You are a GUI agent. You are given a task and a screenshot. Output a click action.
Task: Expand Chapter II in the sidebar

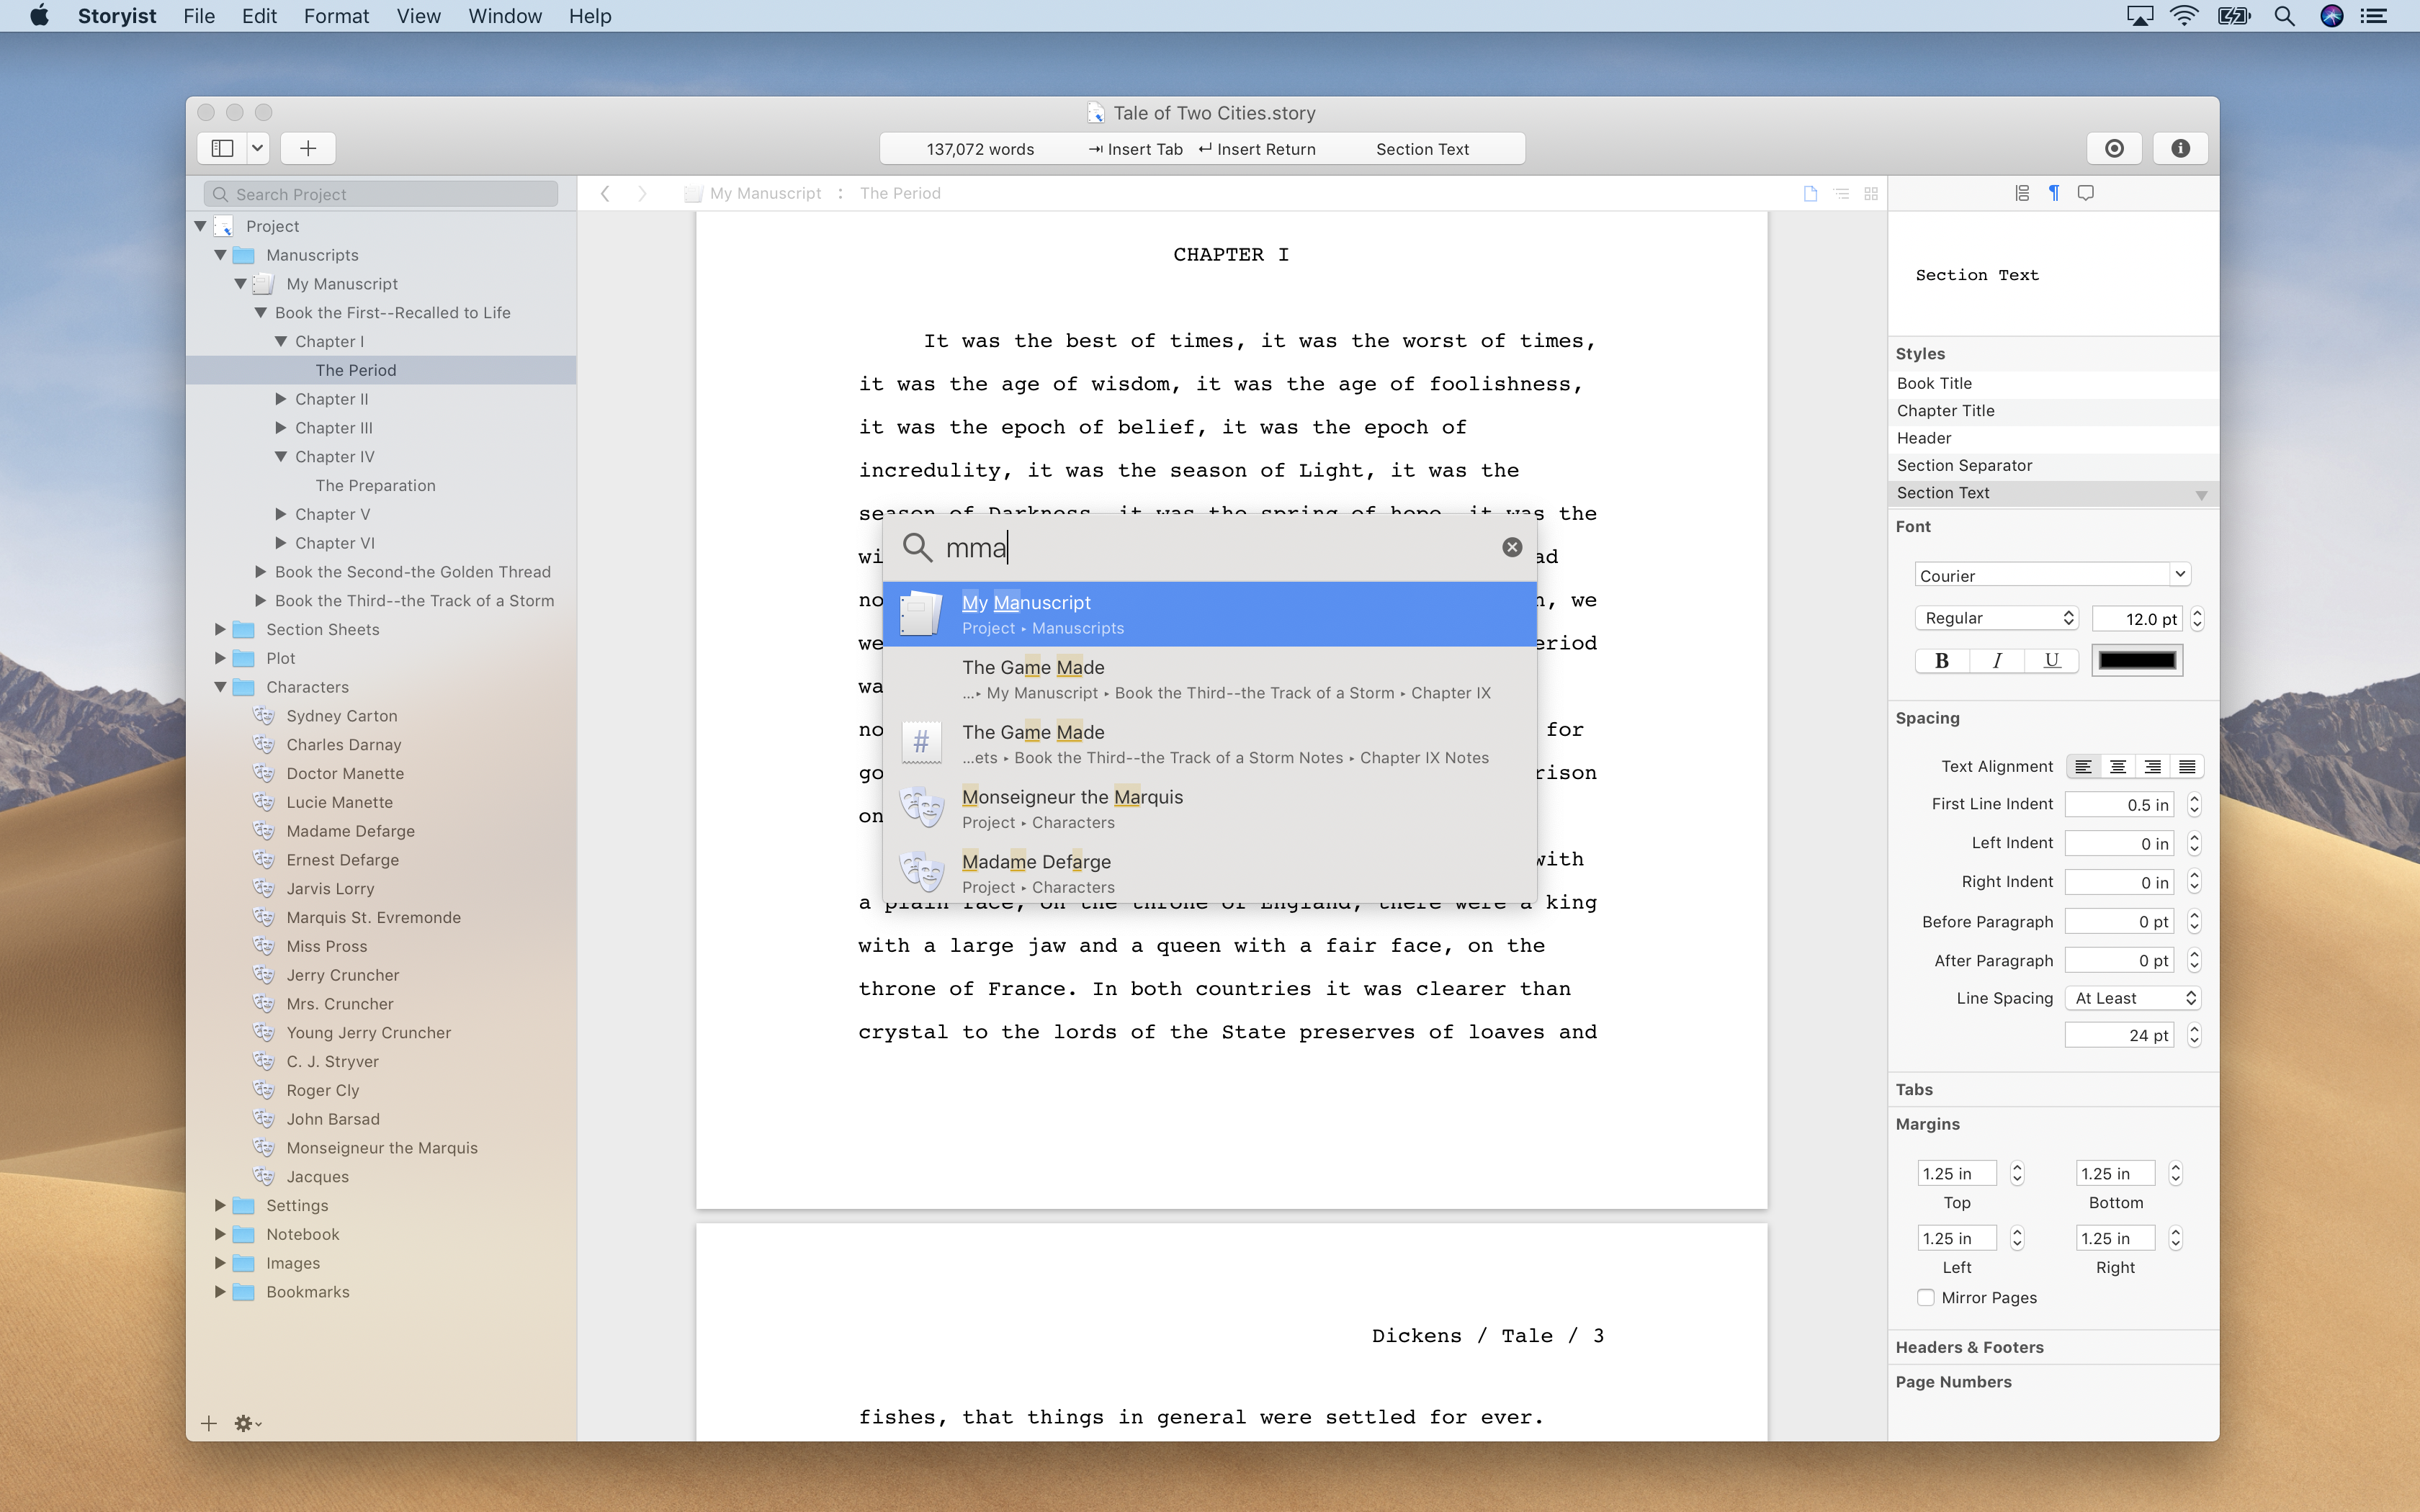point(281,399)
